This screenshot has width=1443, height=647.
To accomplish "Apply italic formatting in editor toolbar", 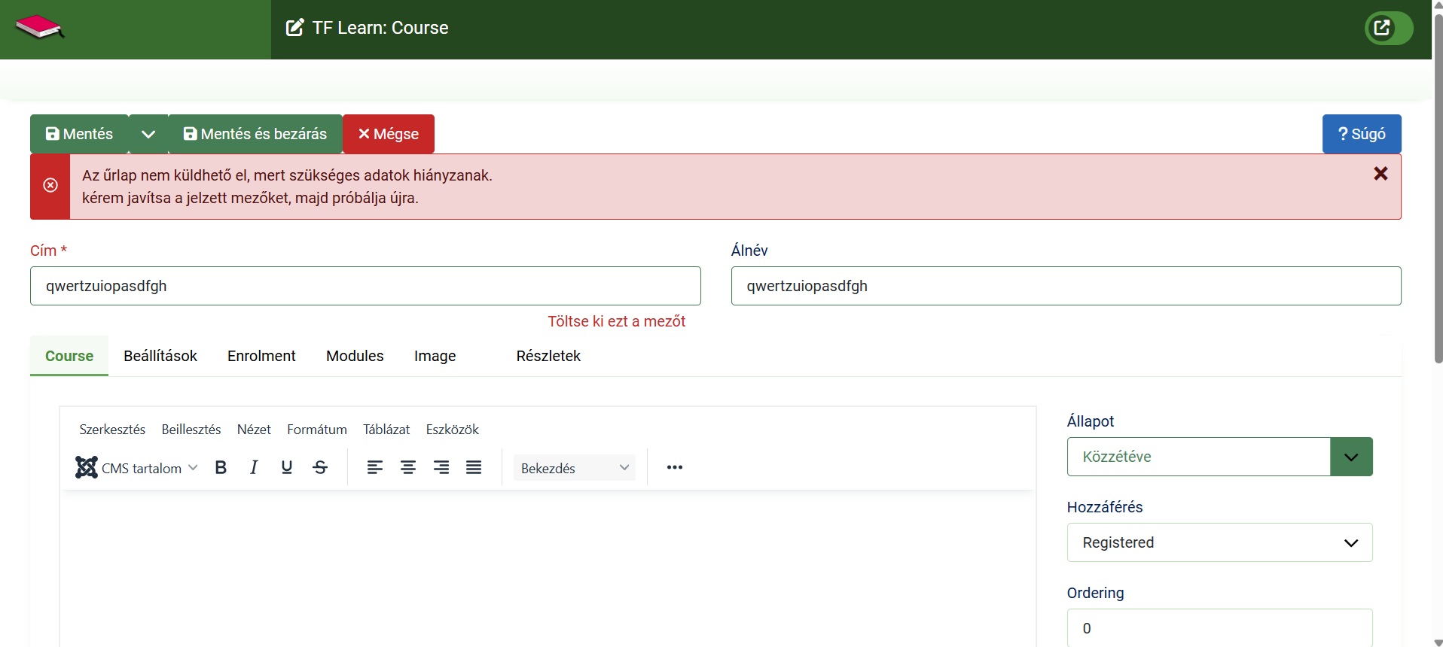I will (254, 468).
